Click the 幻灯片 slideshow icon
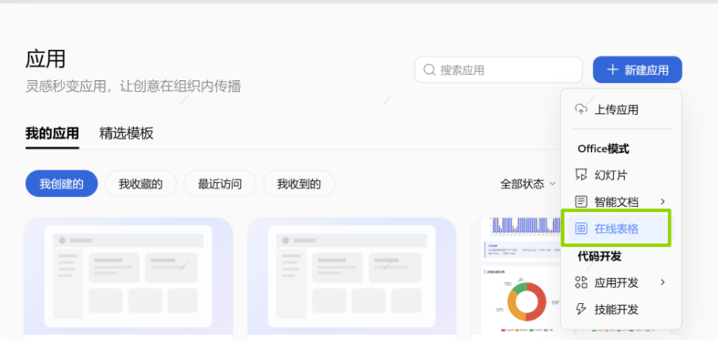The width and height of the screenshot is (718, 347). point(580,175)
